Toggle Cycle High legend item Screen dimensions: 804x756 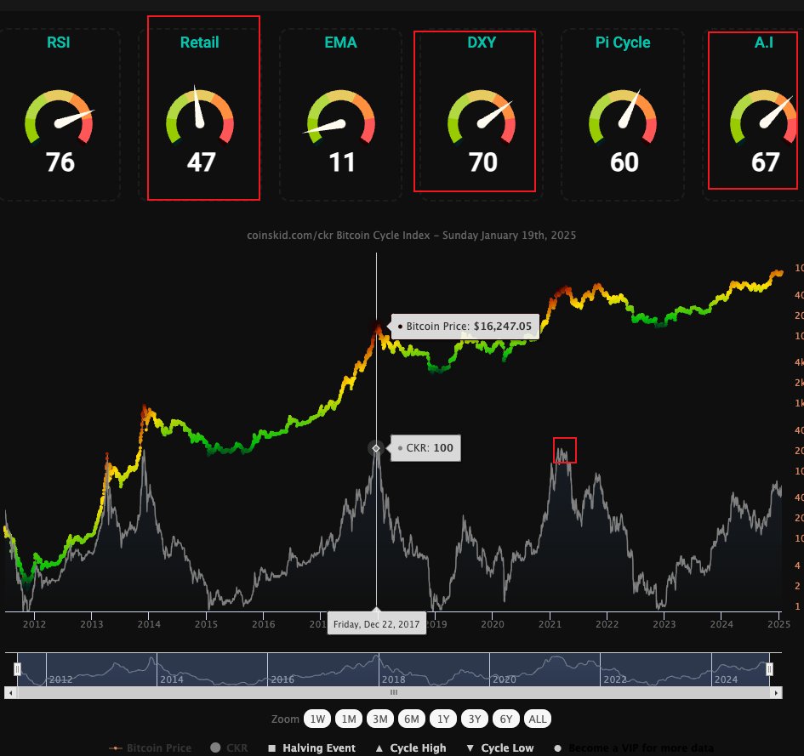410,748
